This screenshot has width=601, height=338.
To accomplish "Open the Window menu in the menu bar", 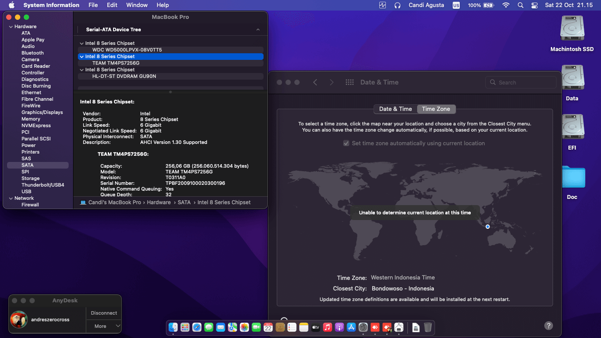I will 136,5.
